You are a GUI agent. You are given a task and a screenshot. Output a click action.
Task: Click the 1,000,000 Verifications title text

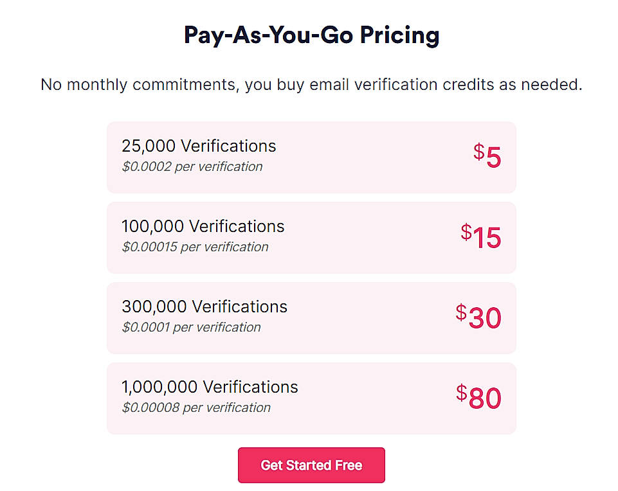point(210,387)
